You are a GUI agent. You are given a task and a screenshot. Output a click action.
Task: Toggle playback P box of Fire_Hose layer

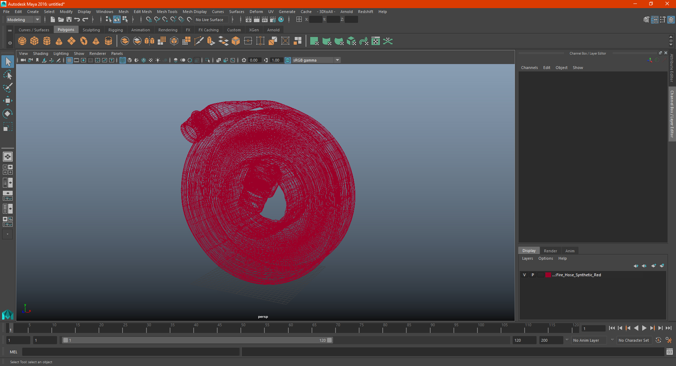click(533, 275)
